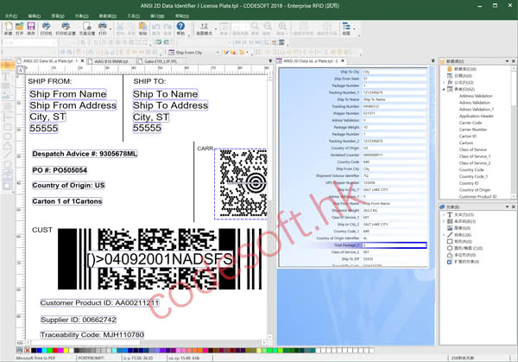This screenshot has height=362, width=518.
Task: Close the data sources panel
Action: point(514,61)
